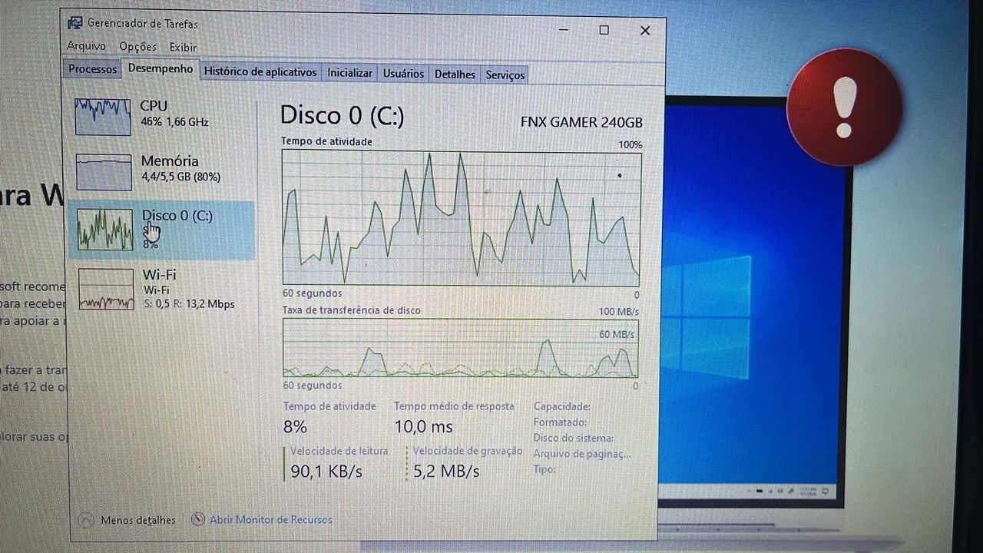This screenshot has height=553, width=983.
Task: Click the Tempo de atividade large graph
Action: 461,218
